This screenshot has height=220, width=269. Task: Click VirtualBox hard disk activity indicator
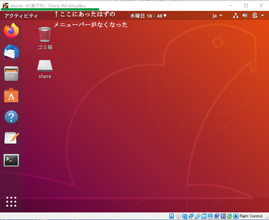coord(172,216)
